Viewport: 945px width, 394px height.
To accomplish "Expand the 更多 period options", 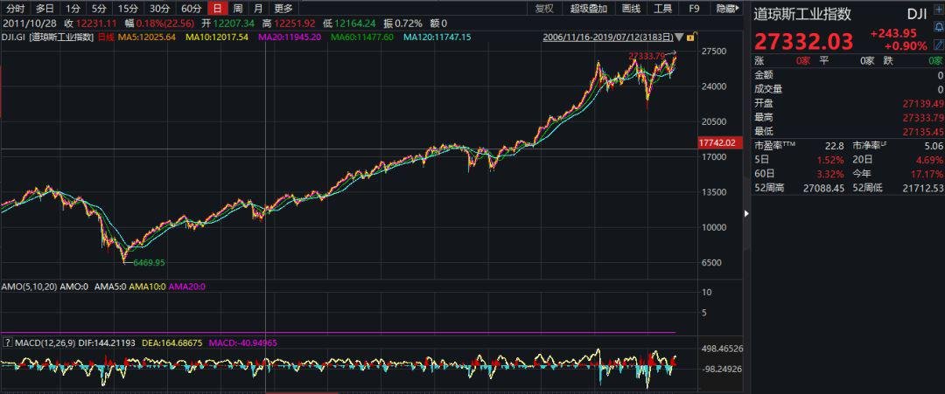I will [x=283, y=9].
